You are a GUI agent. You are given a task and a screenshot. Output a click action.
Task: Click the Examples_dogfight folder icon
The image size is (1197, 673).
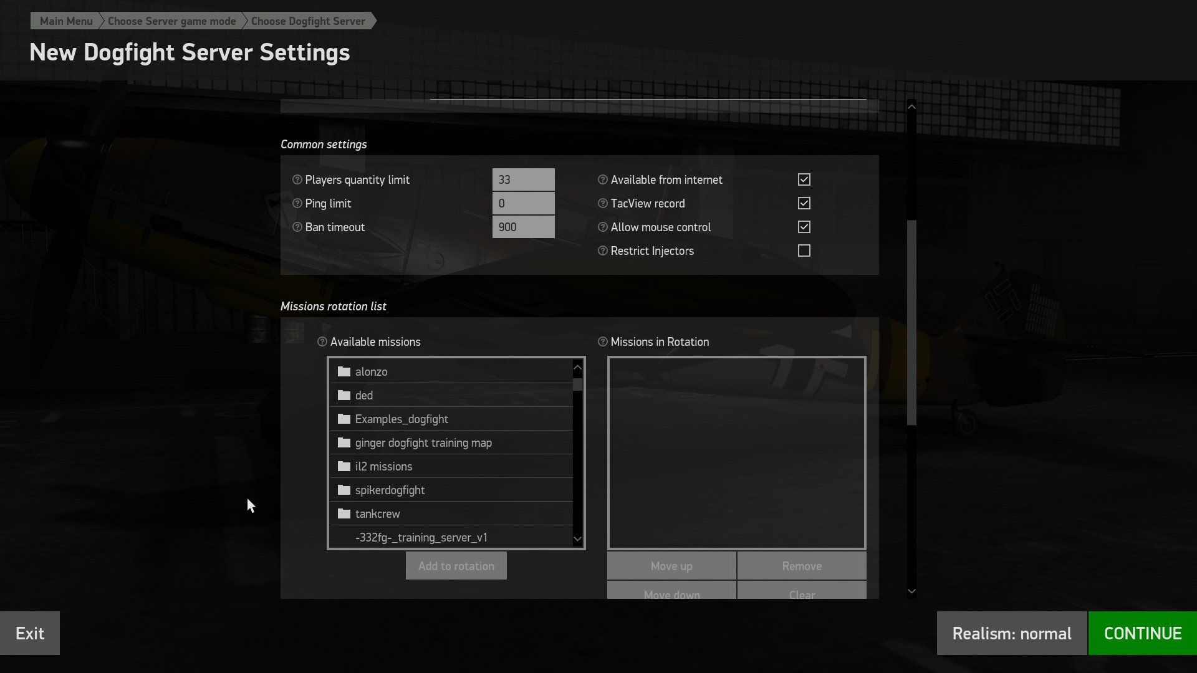pos(344,419)
